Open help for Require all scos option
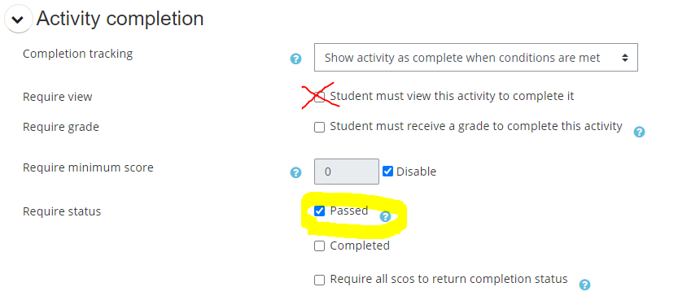Image resolution: width=678 pixels, height=300 pixels. pos(584,285)
